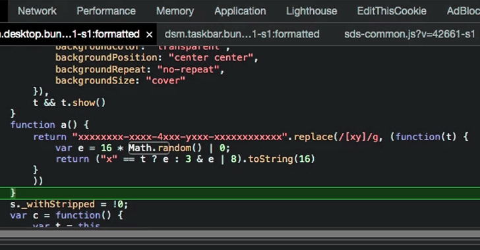Open the AdBlock tab

coord(463,11)
